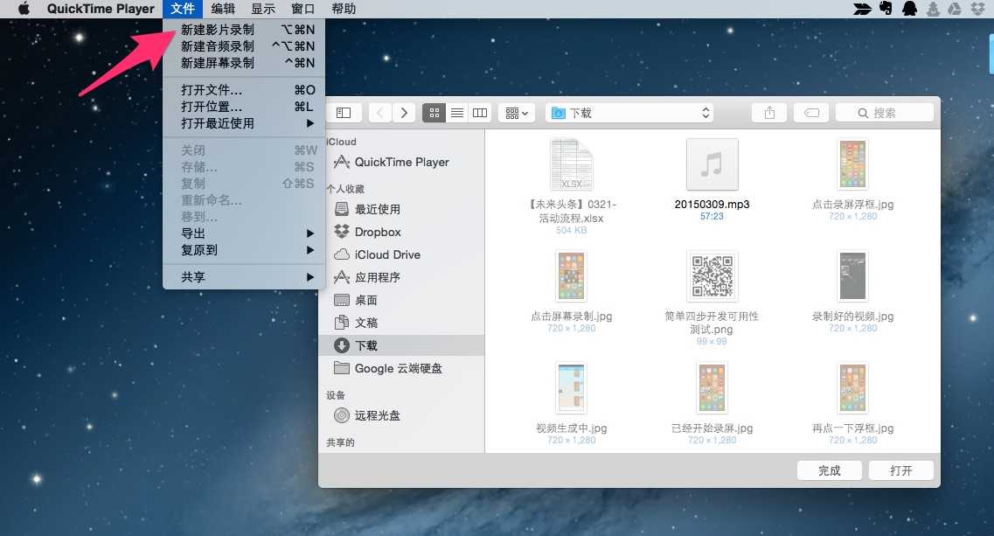
Task: Select QuickTime Player under iCloud sidebar
Action: tap(402, 163)
